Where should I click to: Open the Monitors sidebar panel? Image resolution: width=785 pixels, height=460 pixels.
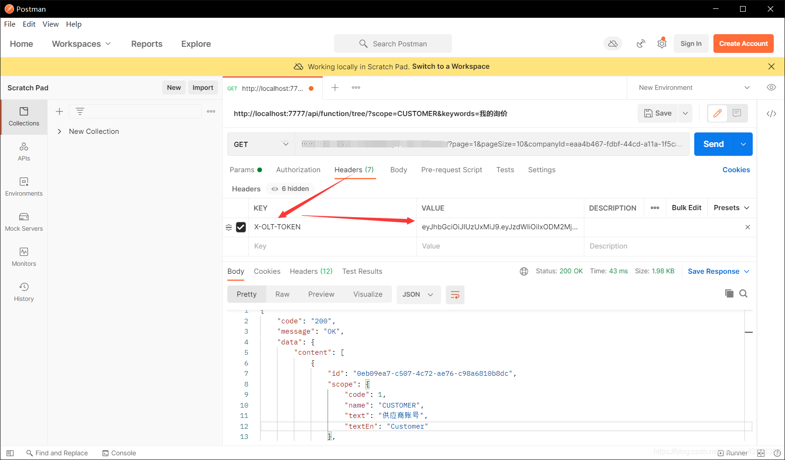[x=24, y=257]
